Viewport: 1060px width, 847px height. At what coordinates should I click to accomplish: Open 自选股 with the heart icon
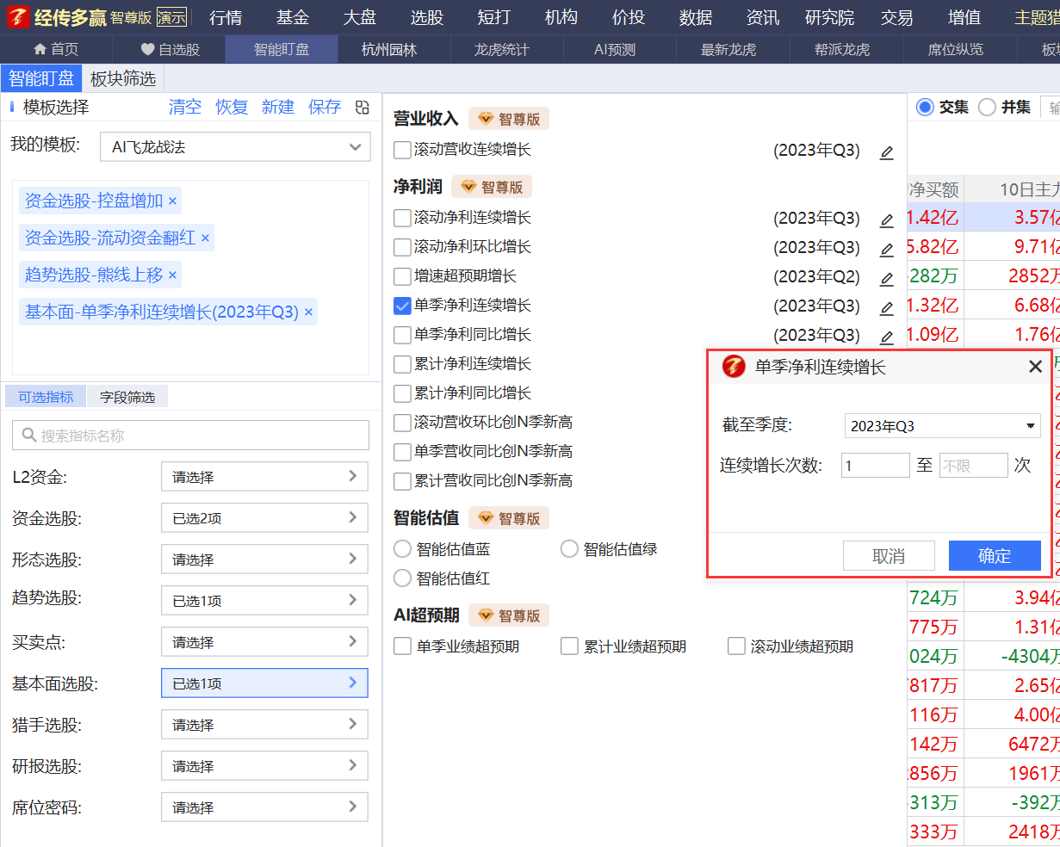click(148, 50)
